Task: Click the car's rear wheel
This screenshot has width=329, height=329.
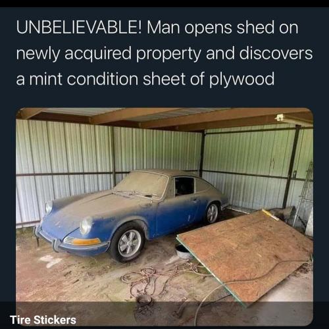Action: [x=212, y=213]
